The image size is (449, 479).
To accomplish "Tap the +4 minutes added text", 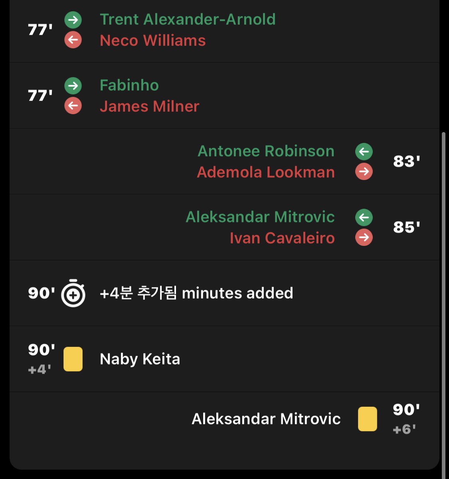I will 196,293.
